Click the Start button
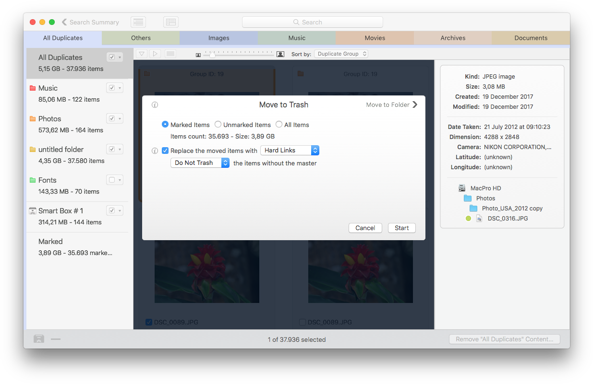Viewport: 593px width, 384px height. (x=401, y=228)
